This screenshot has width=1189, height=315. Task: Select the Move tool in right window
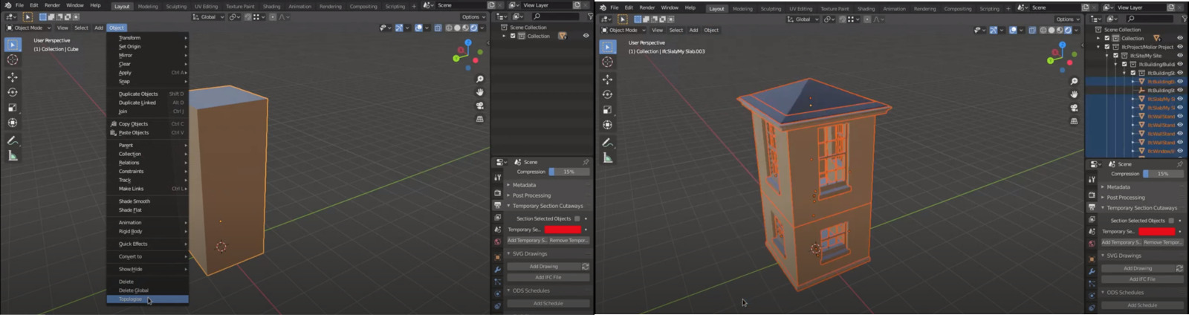tap(608, 79)
